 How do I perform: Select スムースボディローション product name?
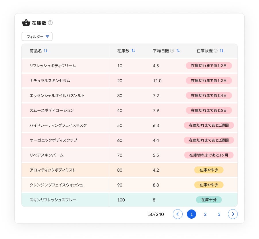point(52,110)
